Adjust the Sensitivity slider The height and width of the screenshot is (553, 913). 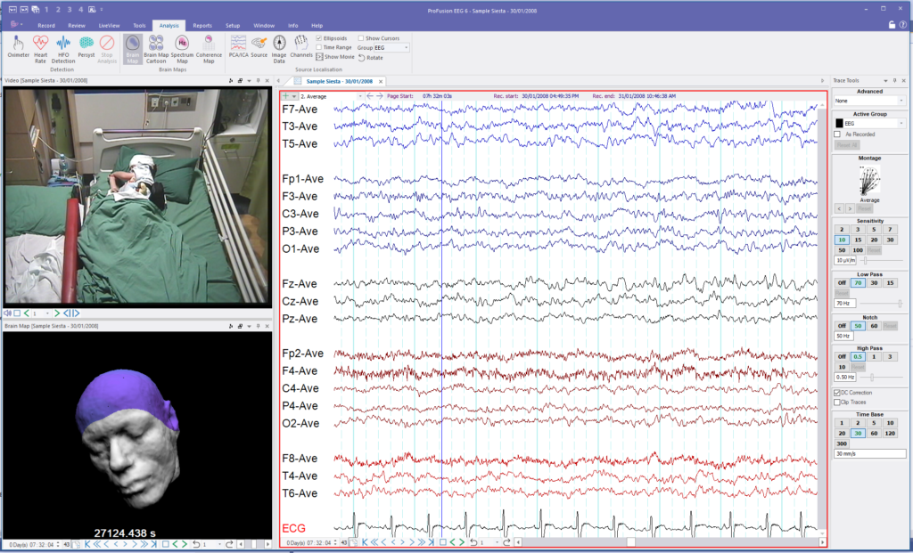(x=865, y=261)
